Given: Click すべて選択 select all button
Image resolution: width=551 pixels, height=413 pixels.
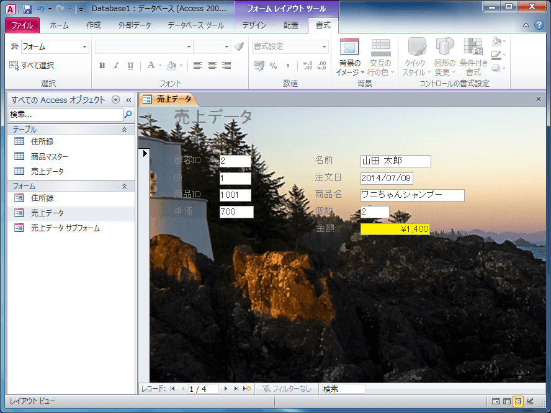Looking at the screenshot, I should [x=32, y=65].
